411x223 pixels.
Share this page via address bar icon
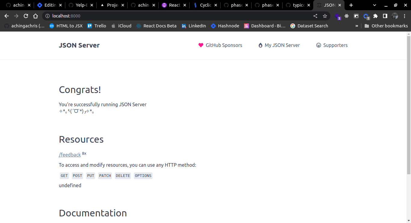[315, 16]
